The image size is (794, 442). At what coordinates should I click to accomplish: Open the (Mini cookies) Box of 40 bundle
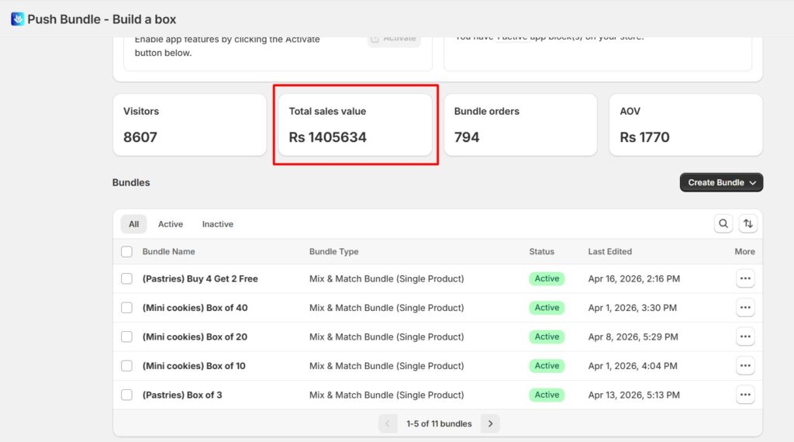click(195, 308)
